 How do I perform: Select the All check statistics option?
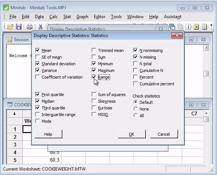[x=136, y=115]
